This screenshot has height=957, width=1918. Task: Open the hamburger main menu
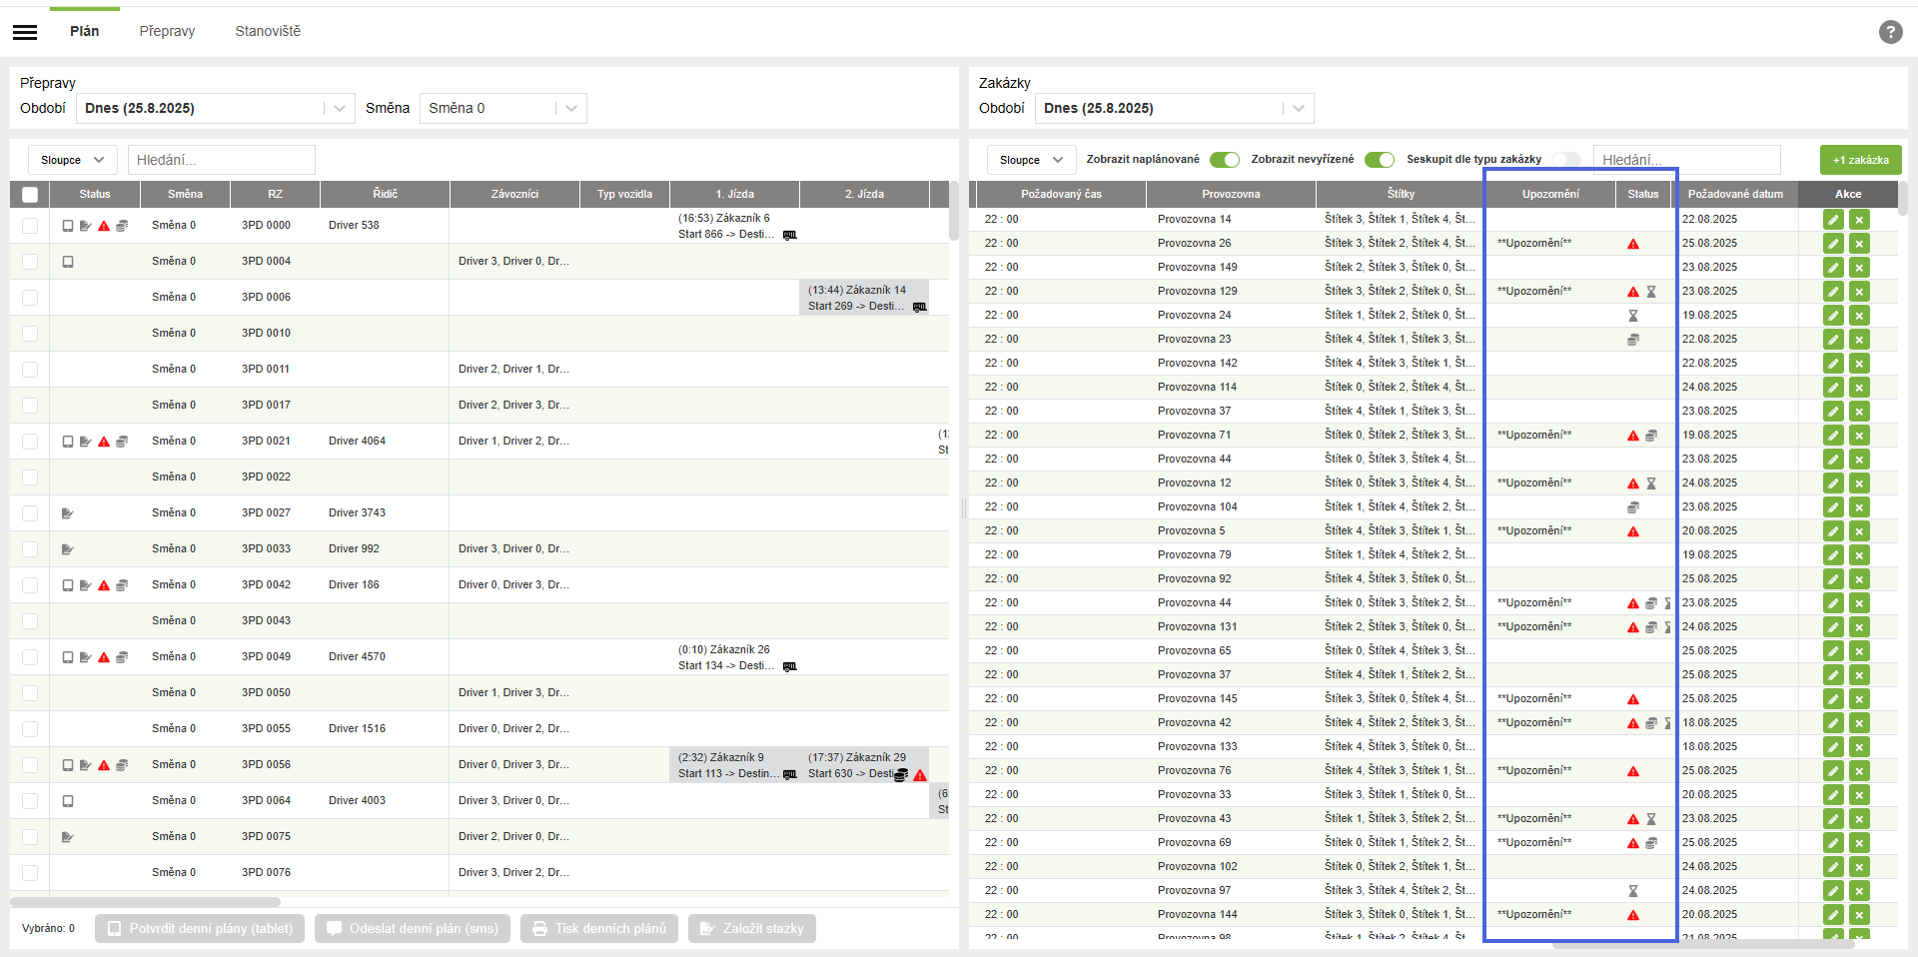[25, 32]
